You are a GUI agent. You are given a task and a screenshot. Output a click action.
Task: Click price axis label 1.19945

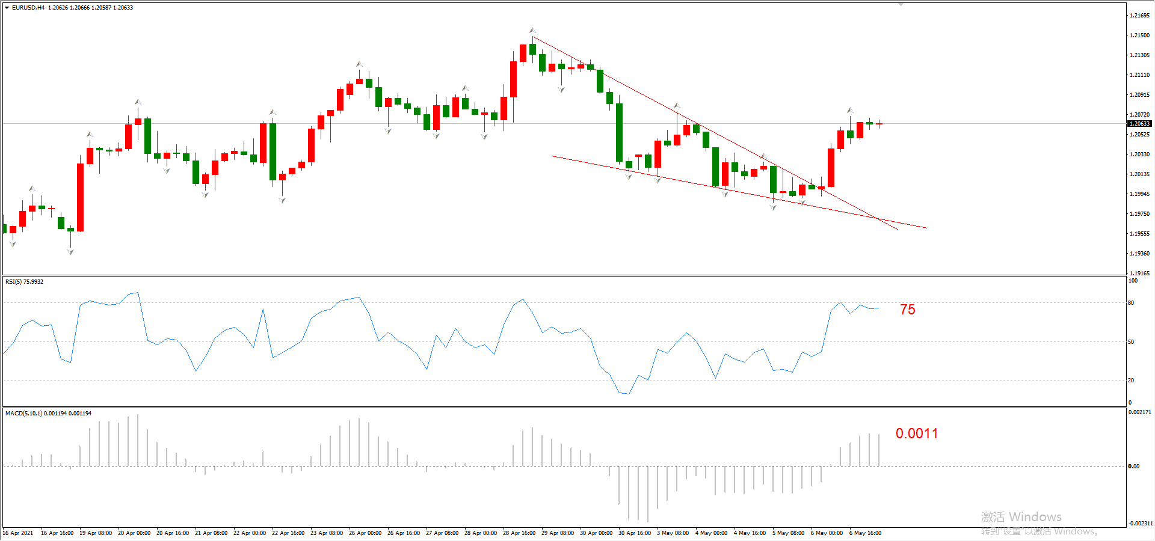[1139, 194]
